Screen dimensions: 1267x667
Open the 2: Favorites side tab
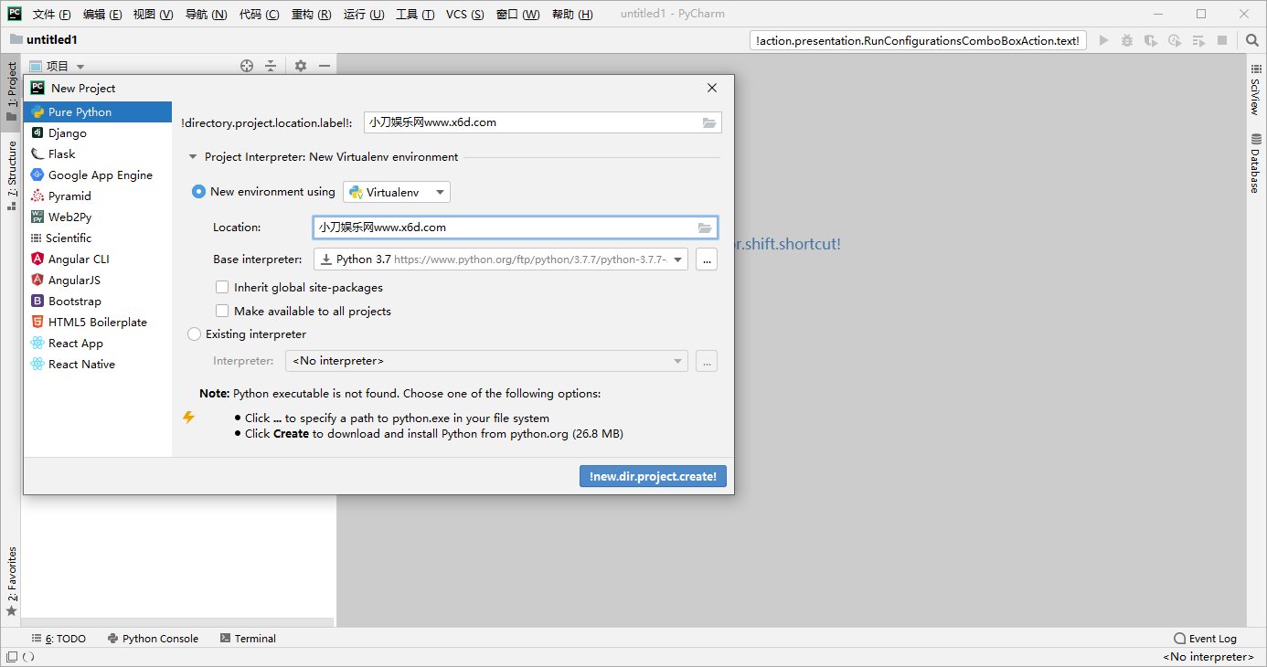pos(11,581)
